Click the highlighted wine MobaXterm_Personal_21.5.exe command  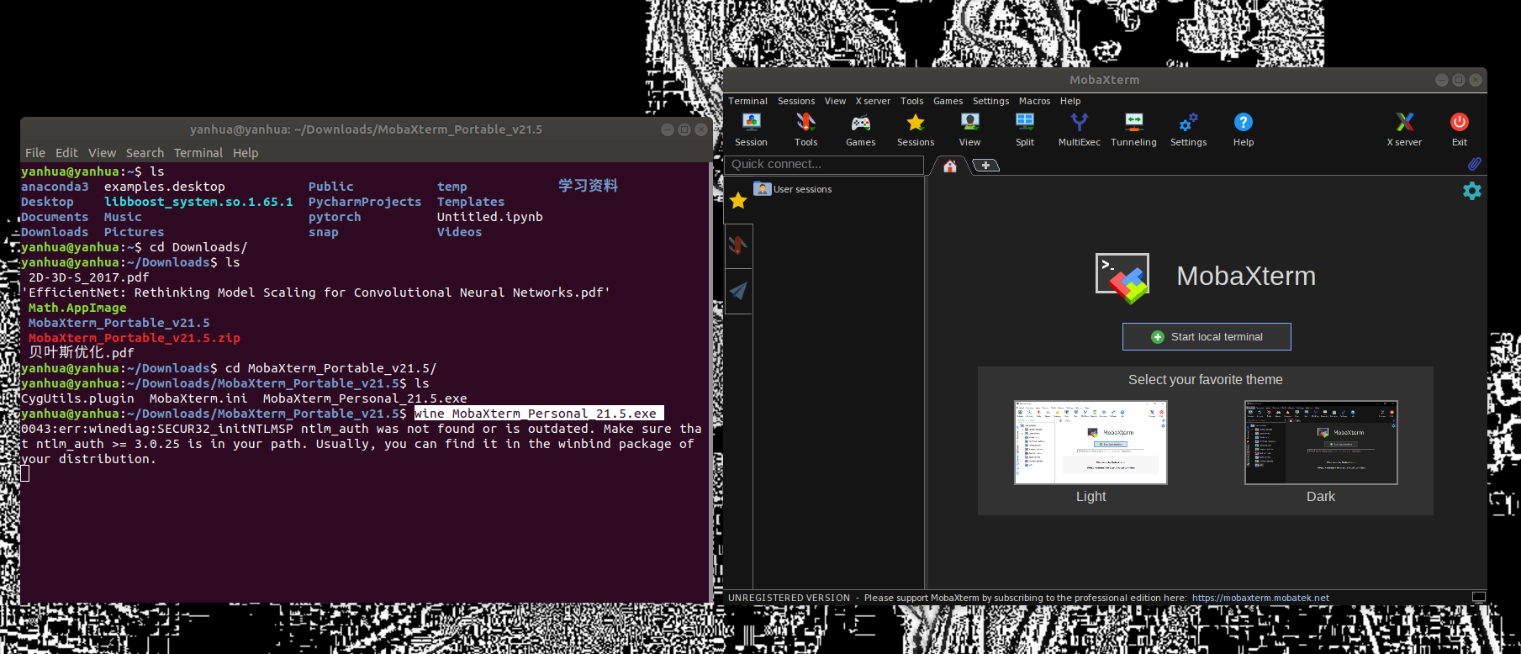click(x=539, y=414)
